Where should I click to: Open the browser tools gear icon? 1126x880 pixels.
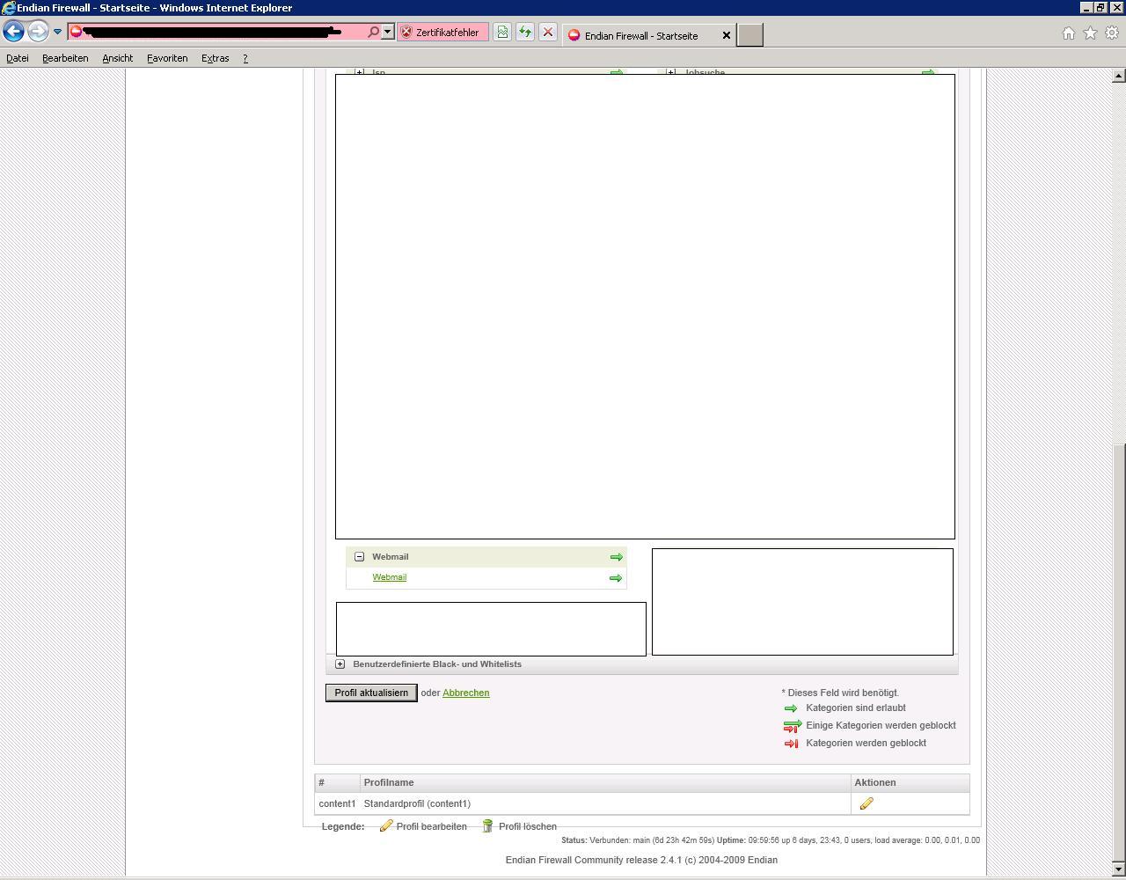(x=1112, y=33)
